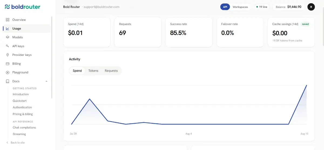Screen dimensions: 324x150
Task: Switch to API mode toggle
Action: 225,7
